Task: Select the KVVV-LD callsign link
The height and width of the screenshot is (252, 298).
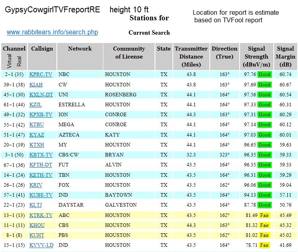Action: 41,245
